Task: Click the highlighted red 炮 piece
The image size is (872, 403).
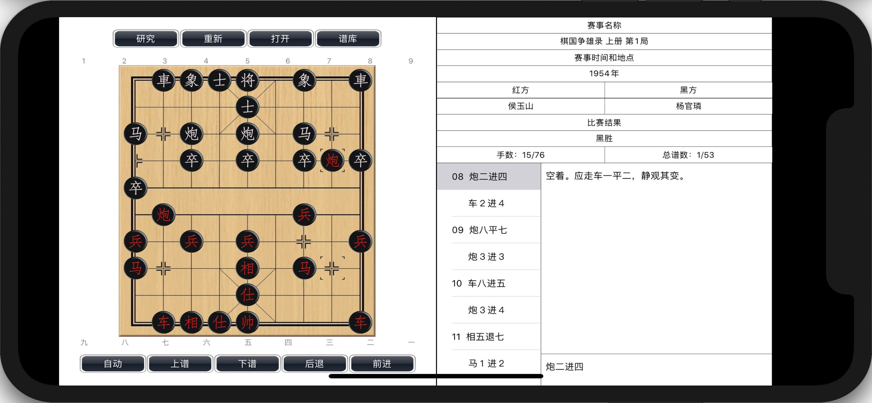Action: point(332,161)
